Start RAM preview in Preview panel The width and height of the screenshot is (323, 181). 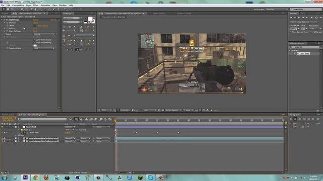[320, 18]
